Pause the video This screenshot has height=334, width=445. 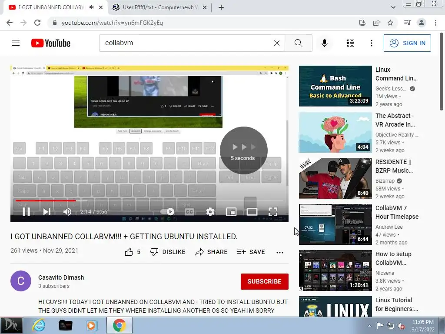[x=27, y=212]
